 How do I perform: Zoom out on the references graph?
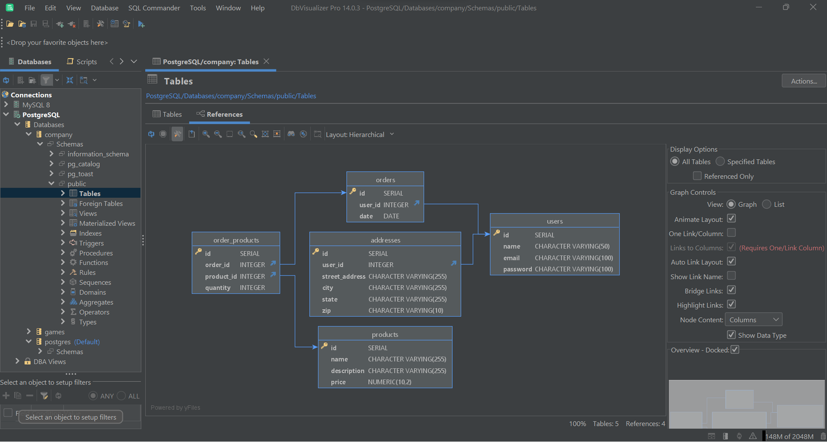[218, 134]
